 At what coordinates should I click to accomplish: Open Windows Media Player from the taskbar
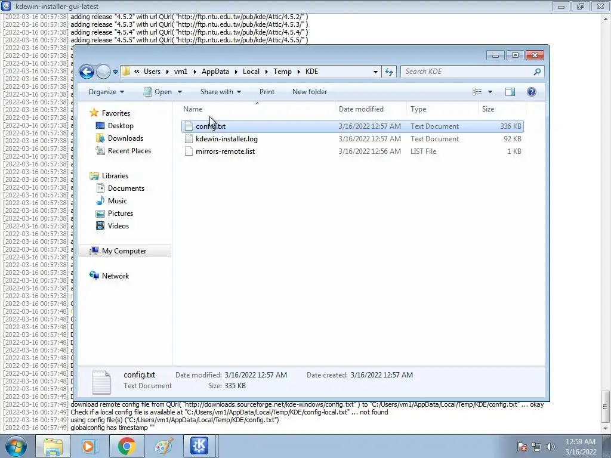(x=90, y=446)
